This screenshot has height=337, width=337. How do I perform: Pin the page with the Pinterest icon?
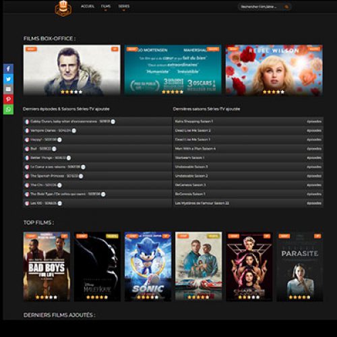coord(8,99)
